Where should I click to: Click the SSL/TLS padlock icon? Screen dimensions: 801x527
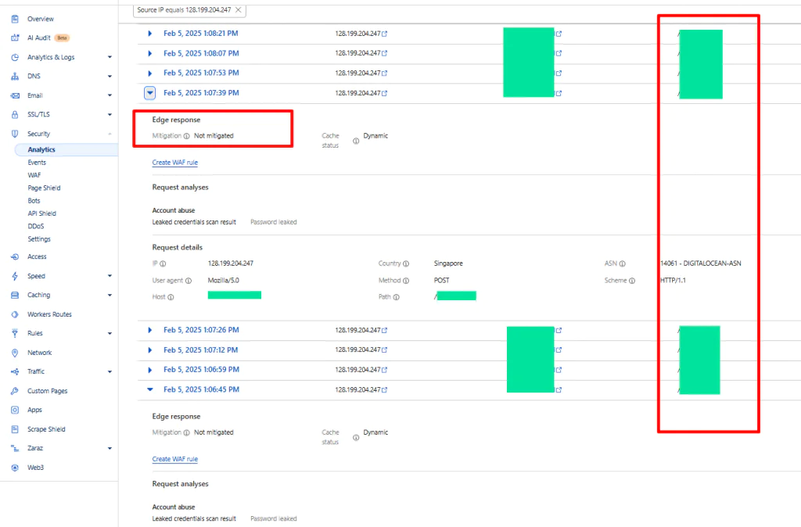(15, 114)
